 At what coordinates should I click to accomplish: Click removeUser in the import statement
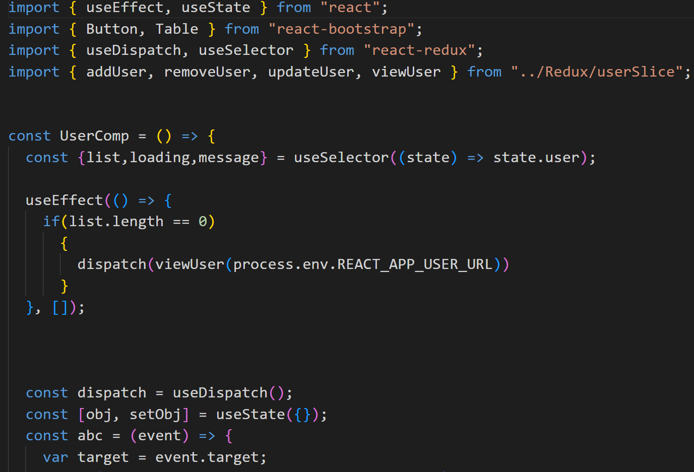207,72
